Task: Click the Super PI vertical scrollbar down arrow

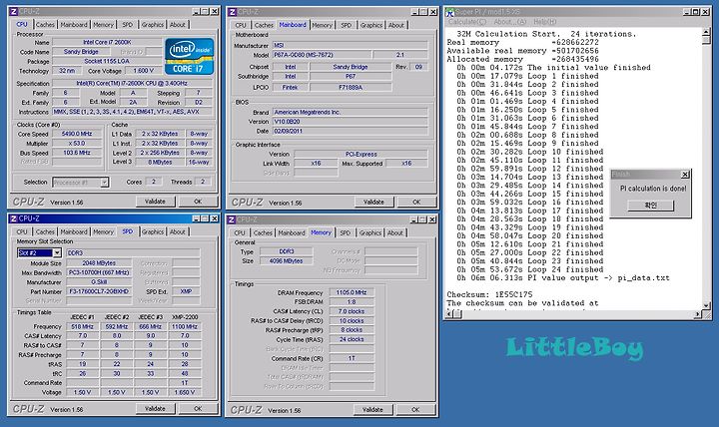Action: (706, 305)
